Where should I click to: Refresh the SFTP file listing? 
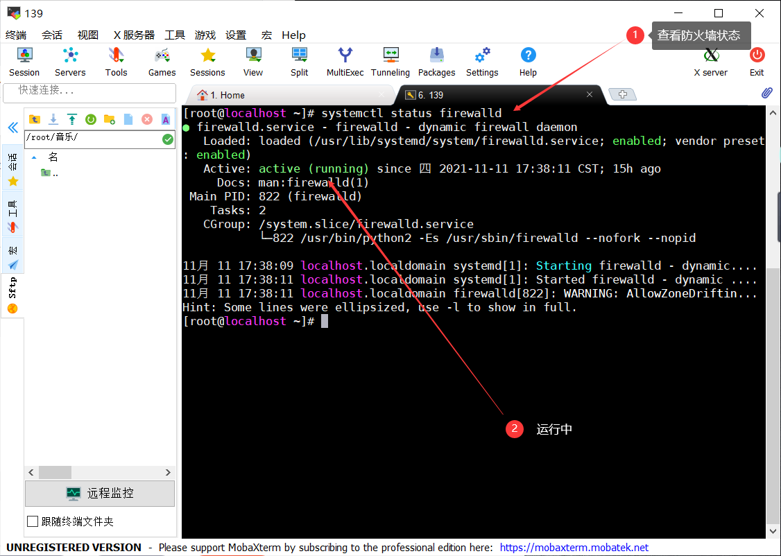pos(90,119)
